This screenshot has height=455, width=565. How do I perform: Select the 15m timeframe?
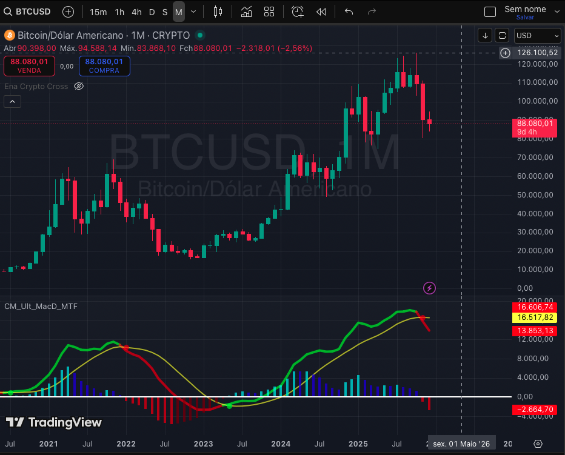[x=98, y=12]
